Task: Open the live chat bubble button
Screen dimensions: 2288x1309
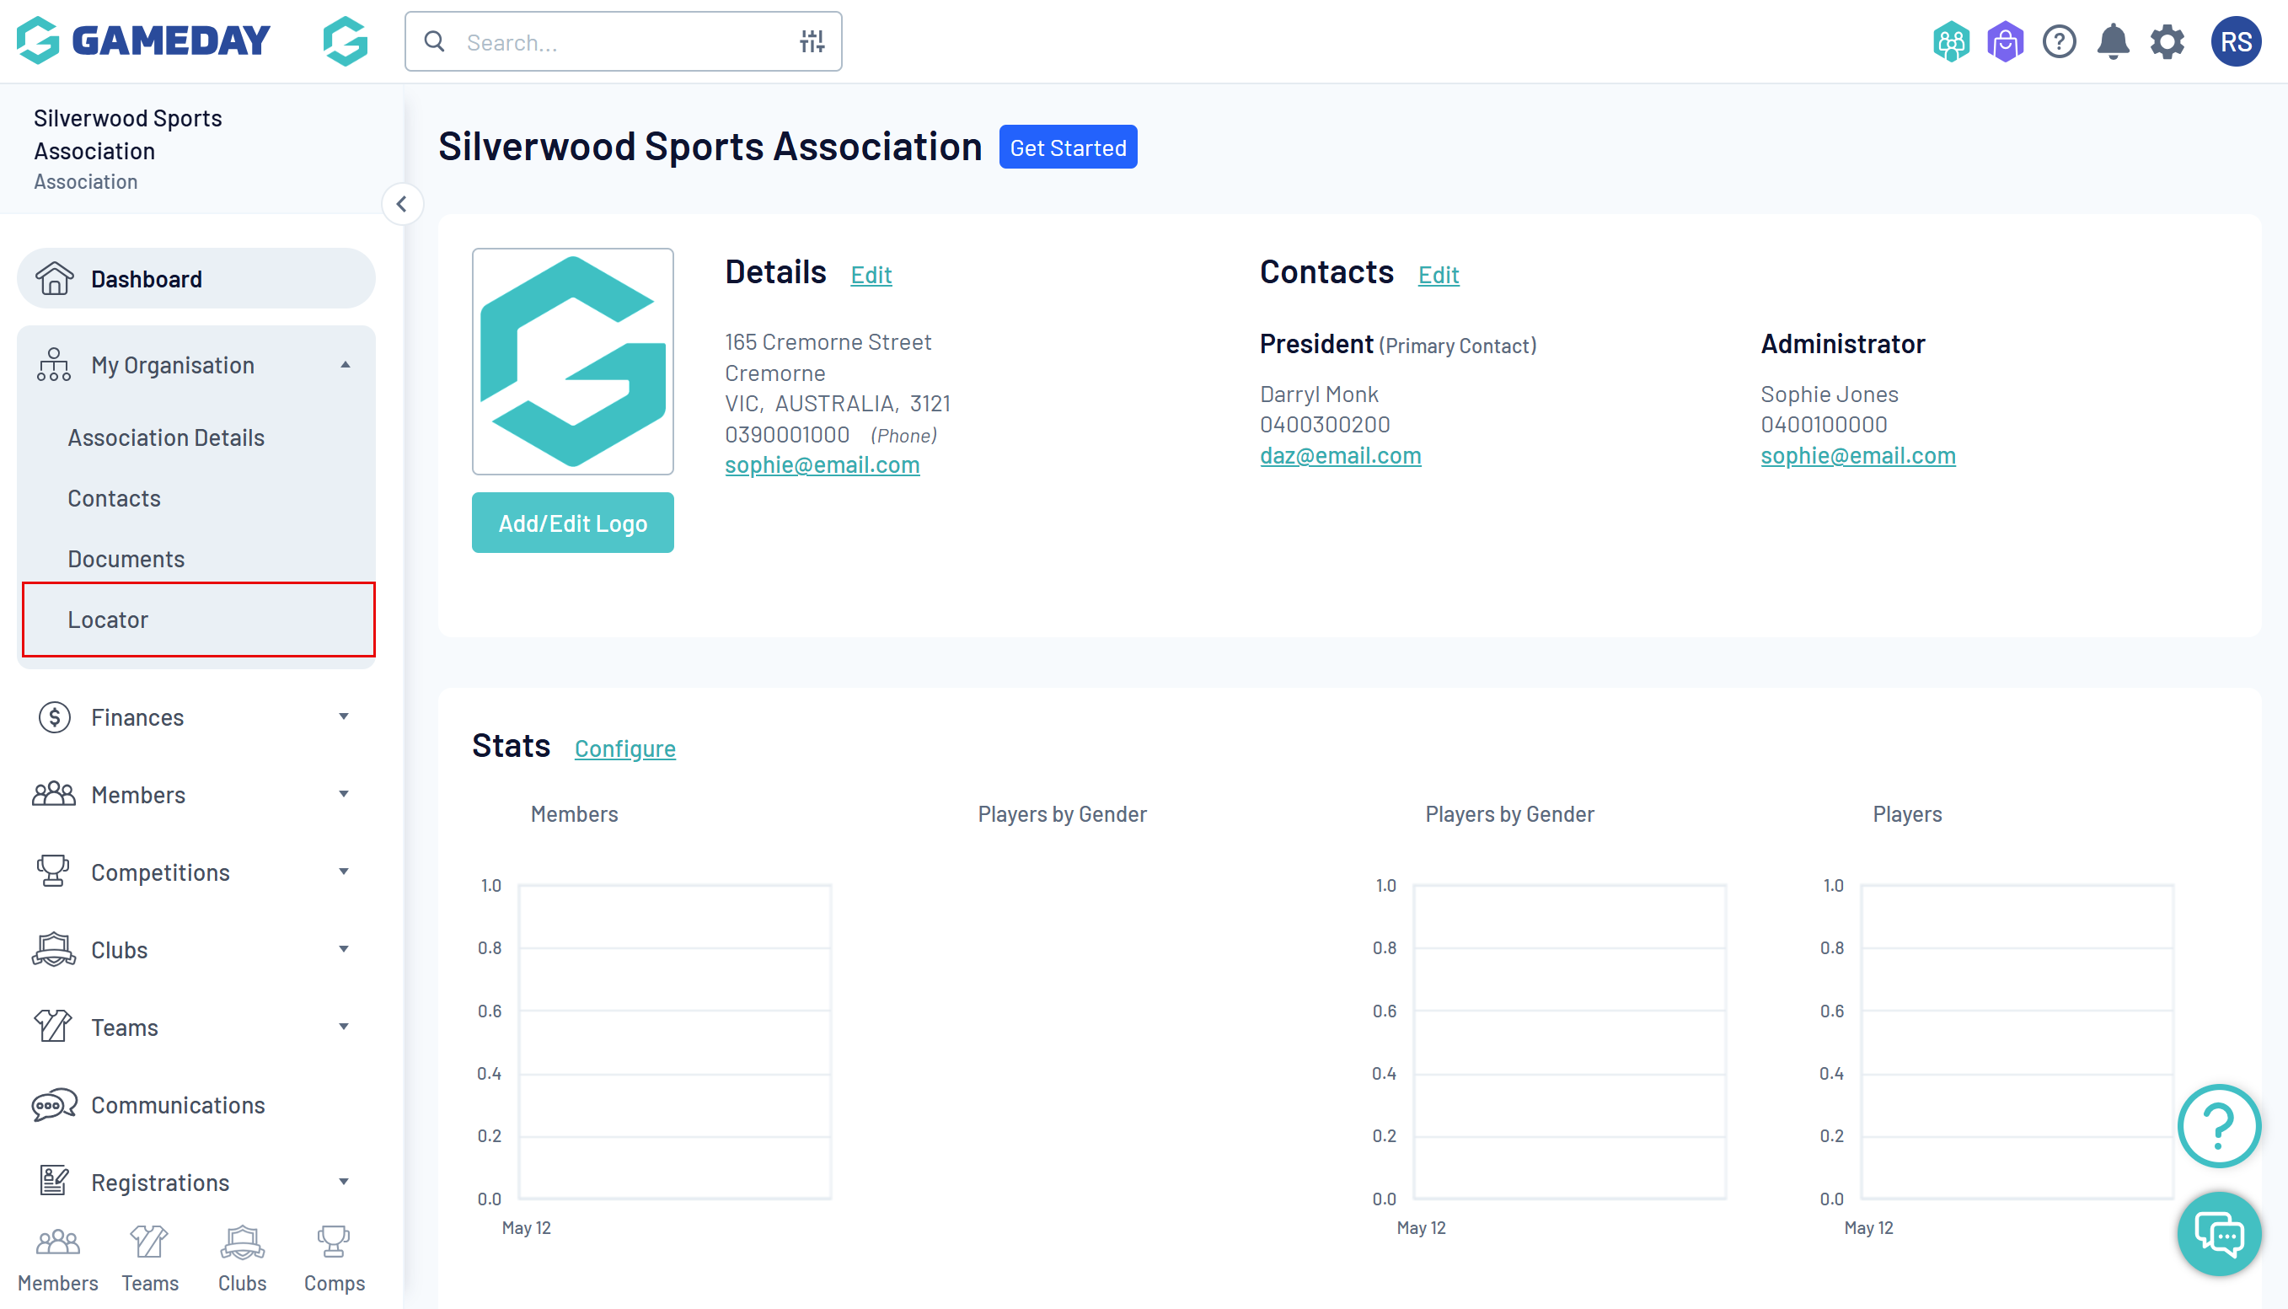Action: [2218, 1234]
